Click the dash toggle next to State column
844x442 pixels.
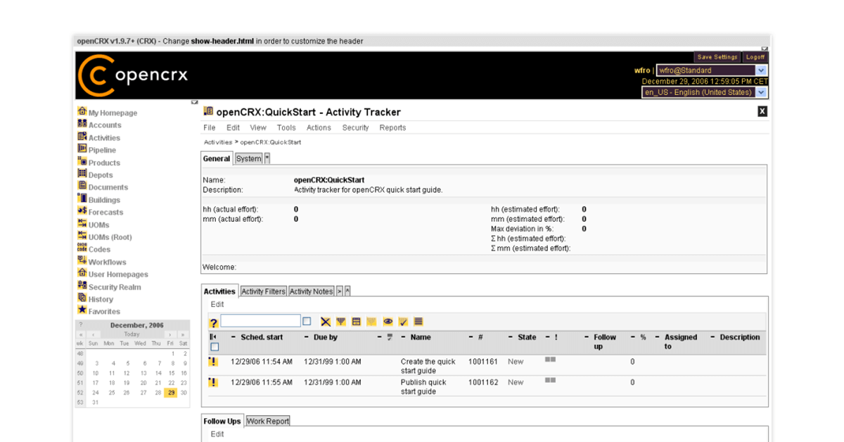511,337
